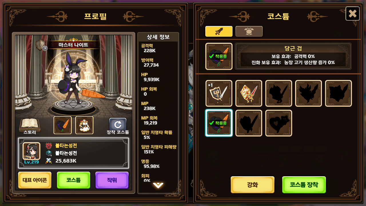Close the costume panel with X
The image size is (366, 206).
(353, 13)
